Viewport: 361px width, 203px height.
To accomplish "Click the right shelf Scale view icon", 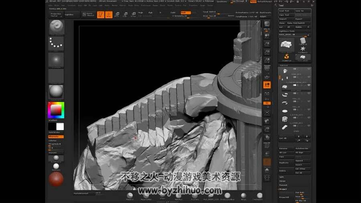I will [x=267, y=129].
